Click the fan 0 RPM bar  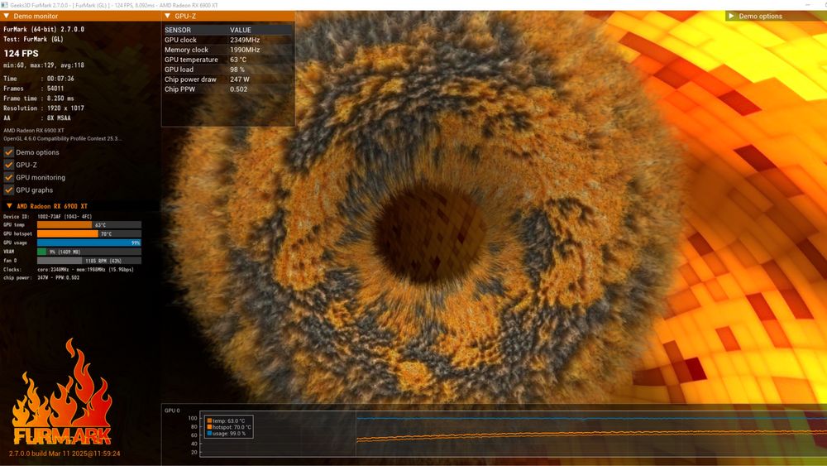point(89,261)
